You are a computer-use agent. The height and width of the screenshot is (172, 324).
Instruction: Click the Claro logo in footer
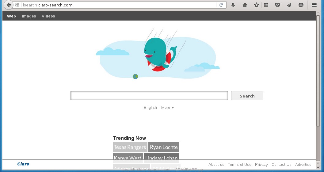[23, 164]
